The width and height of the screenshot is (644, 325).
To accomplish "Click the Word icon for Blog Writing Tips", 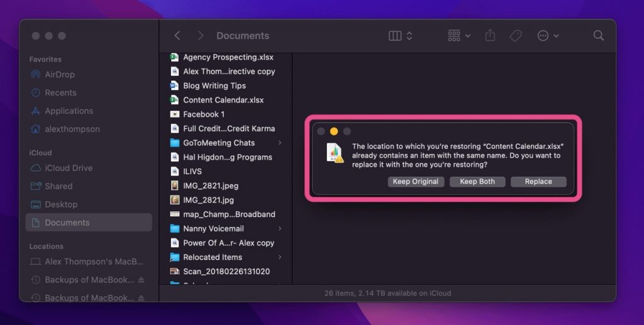I will tap(174, 85).
